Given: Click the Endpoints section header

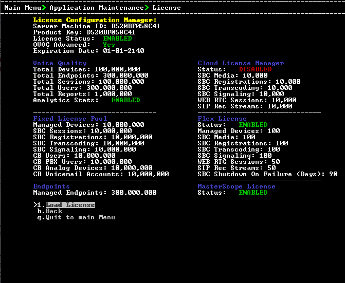Looking at the screenshot, I should 51,186.
